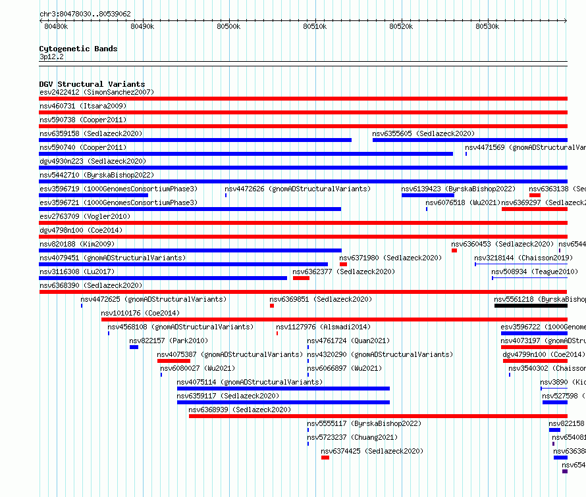The width and height of the screenshot is (586, 497).
Task: Open nsv3218144 (Chaisson2019) variant label
Action: pos(523,258)
